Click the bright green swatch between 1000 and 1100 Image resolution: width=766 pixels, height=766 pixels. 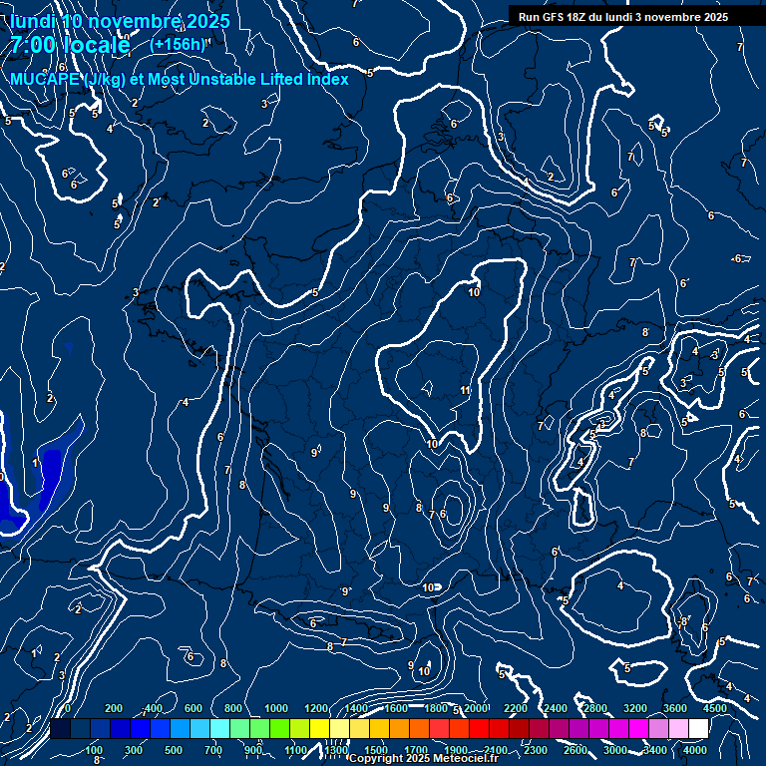(279, 728)
